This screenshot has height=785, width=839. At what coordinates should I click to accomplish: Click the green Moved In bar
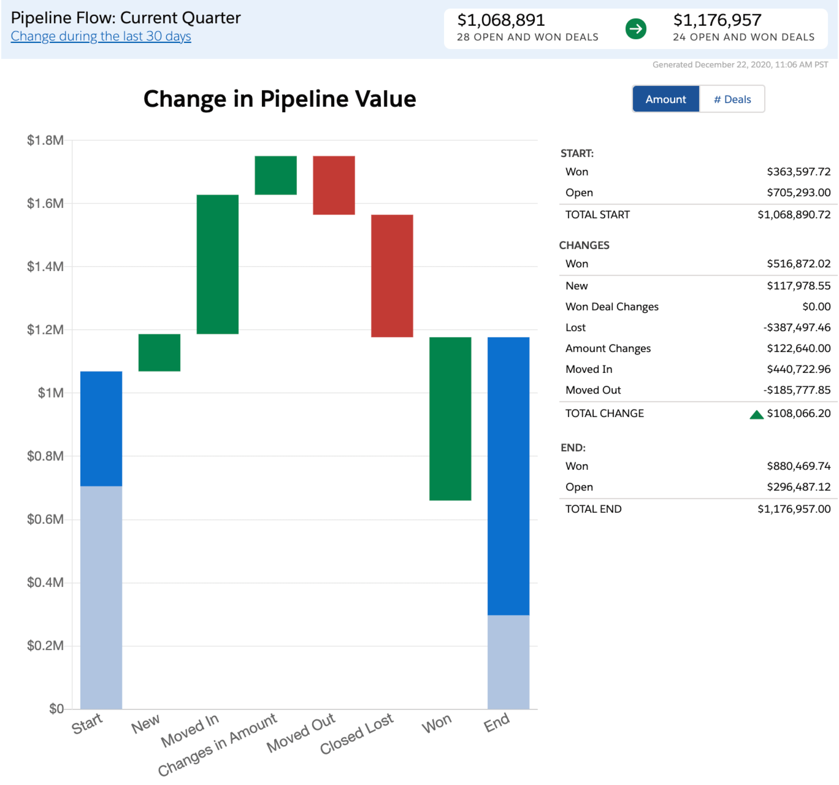(x=217, y=264)
